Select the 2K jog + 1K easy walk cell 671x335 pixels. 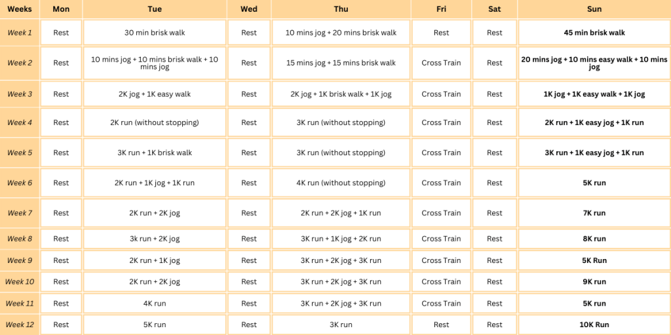pos(155,94)
